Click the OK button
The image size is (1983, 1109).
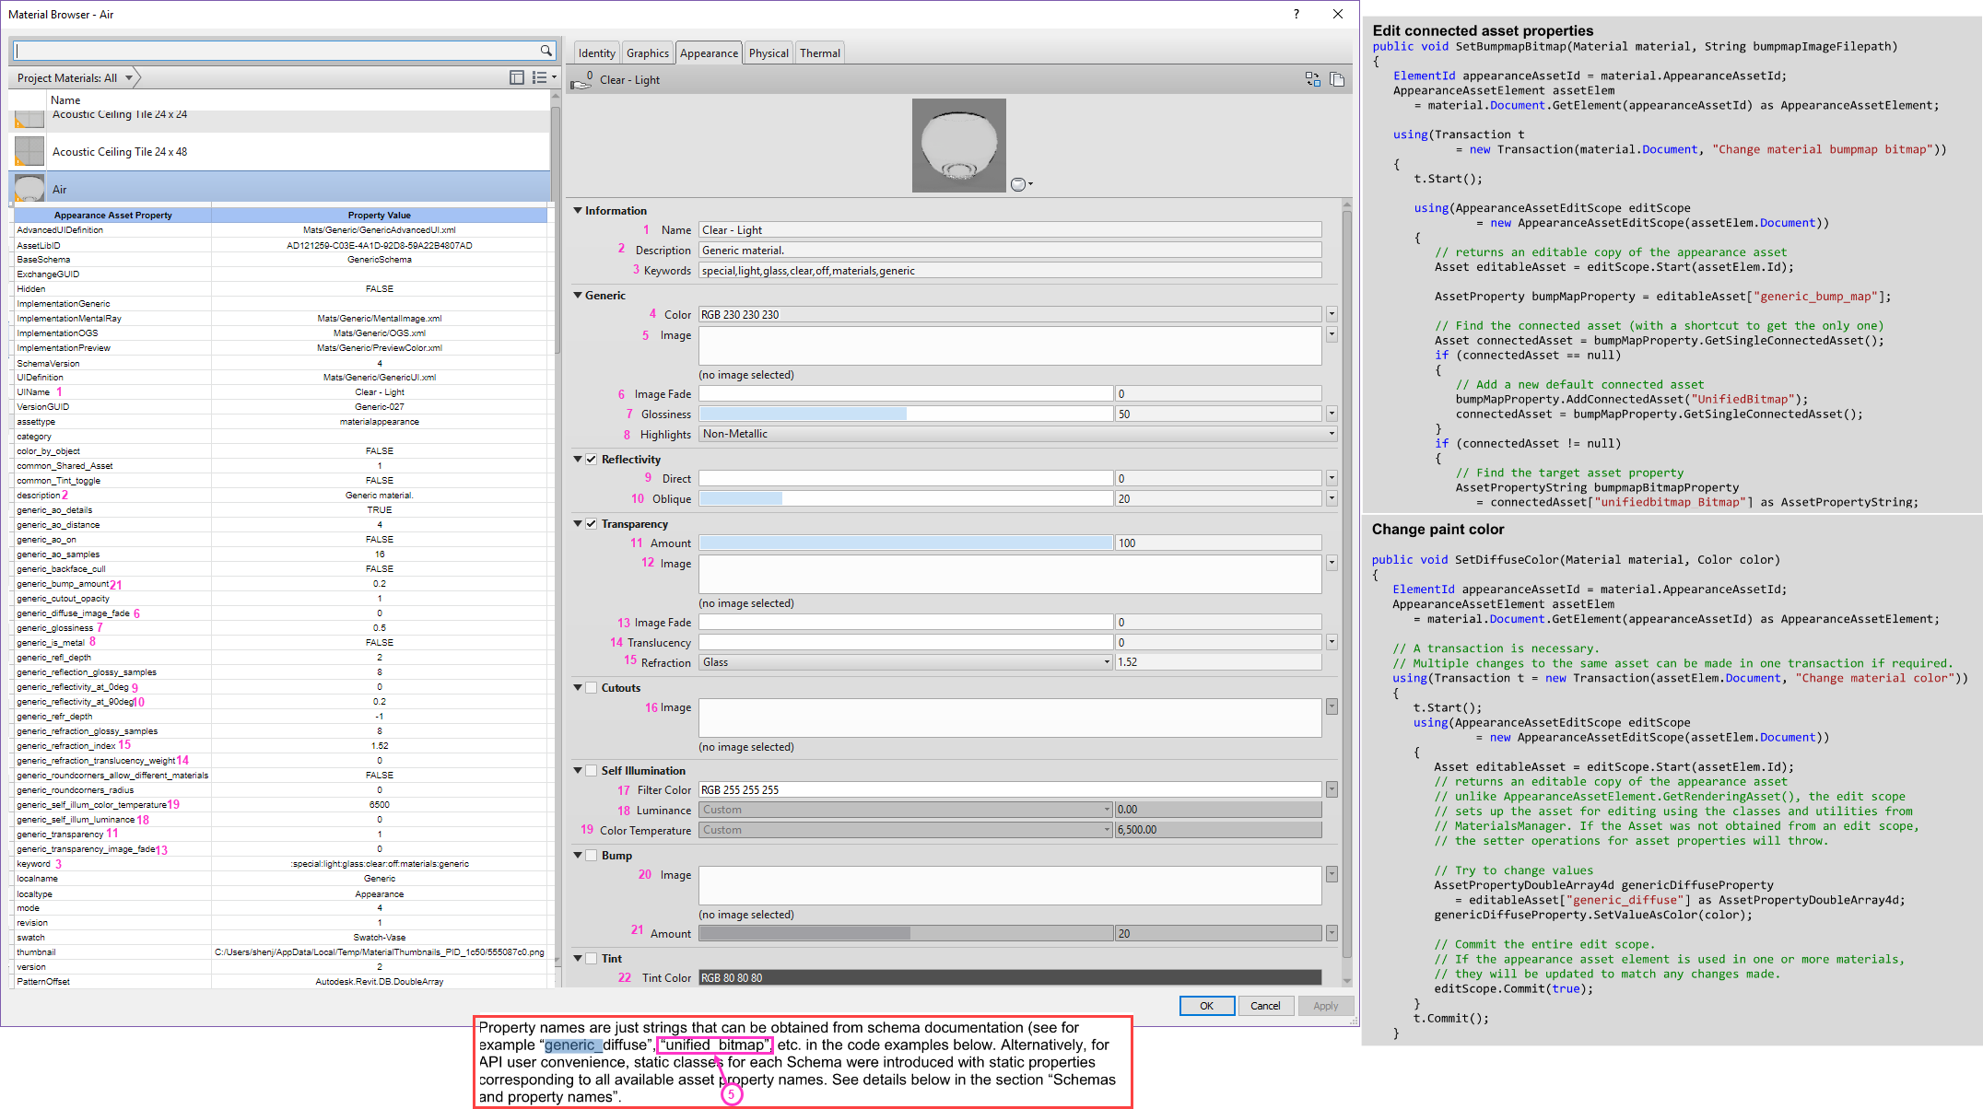pos(1206,1006)
